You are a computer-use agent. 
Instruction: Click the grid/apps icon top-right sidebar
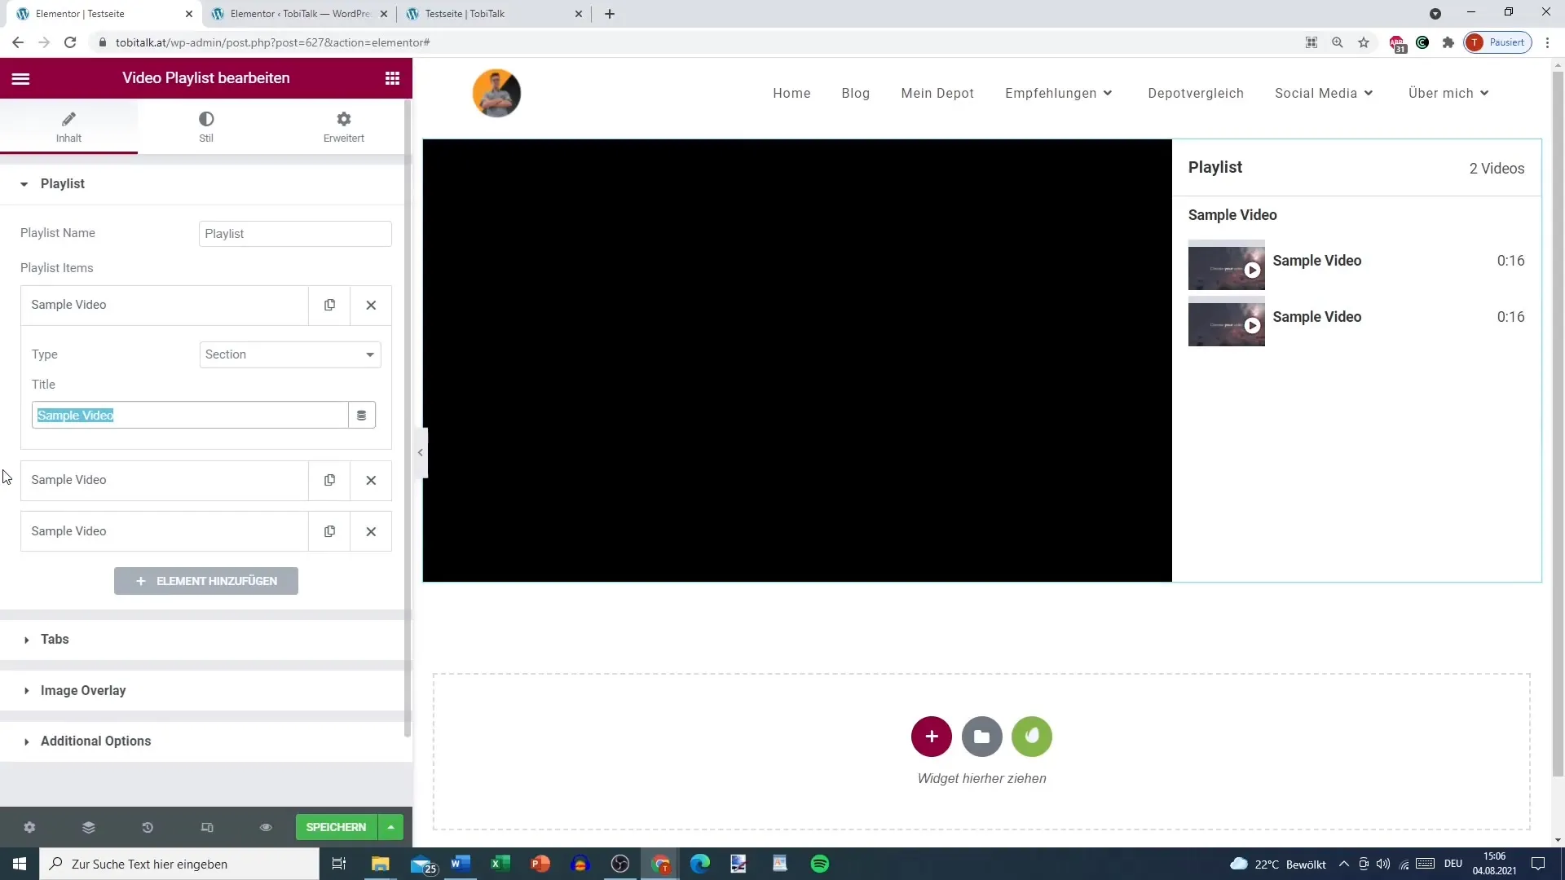click(391, 77)
